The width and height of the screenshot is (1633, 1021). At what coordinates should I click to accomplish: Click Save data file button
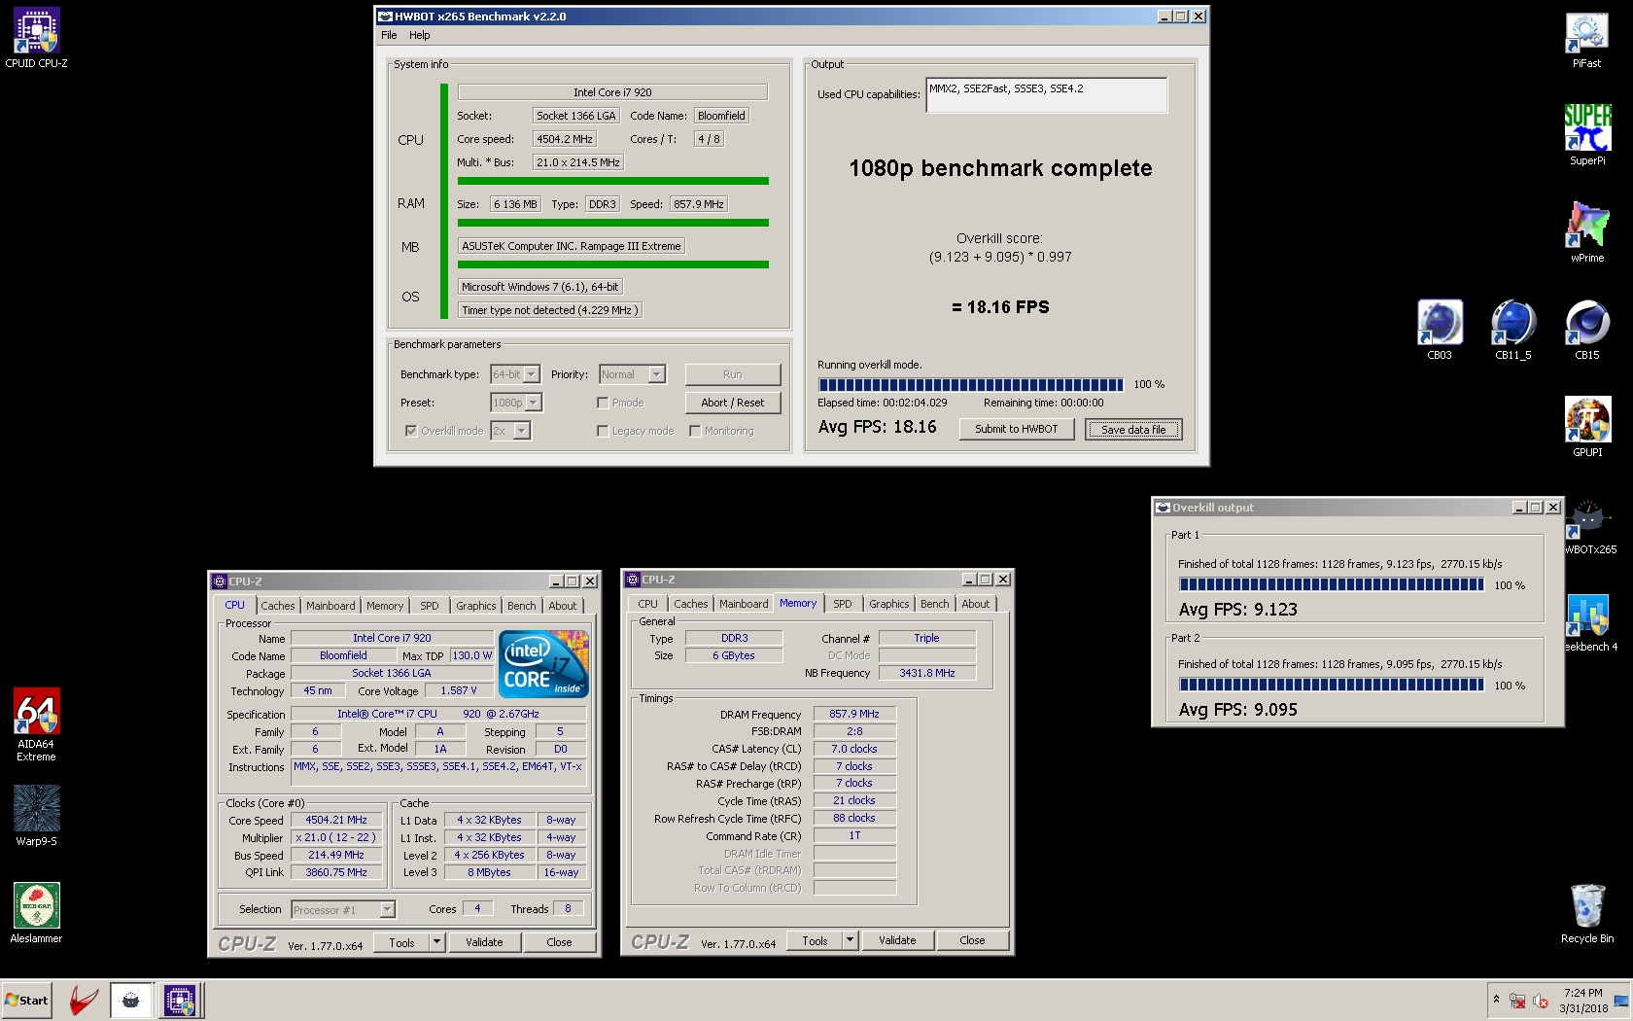coord(1133,430)
